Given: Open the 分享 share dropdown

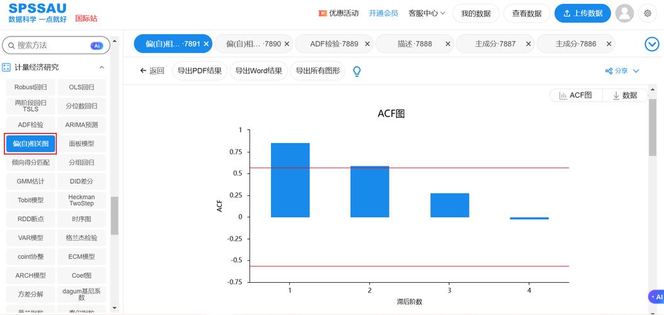Looking at the screenshot, I should tap(622, 71).
